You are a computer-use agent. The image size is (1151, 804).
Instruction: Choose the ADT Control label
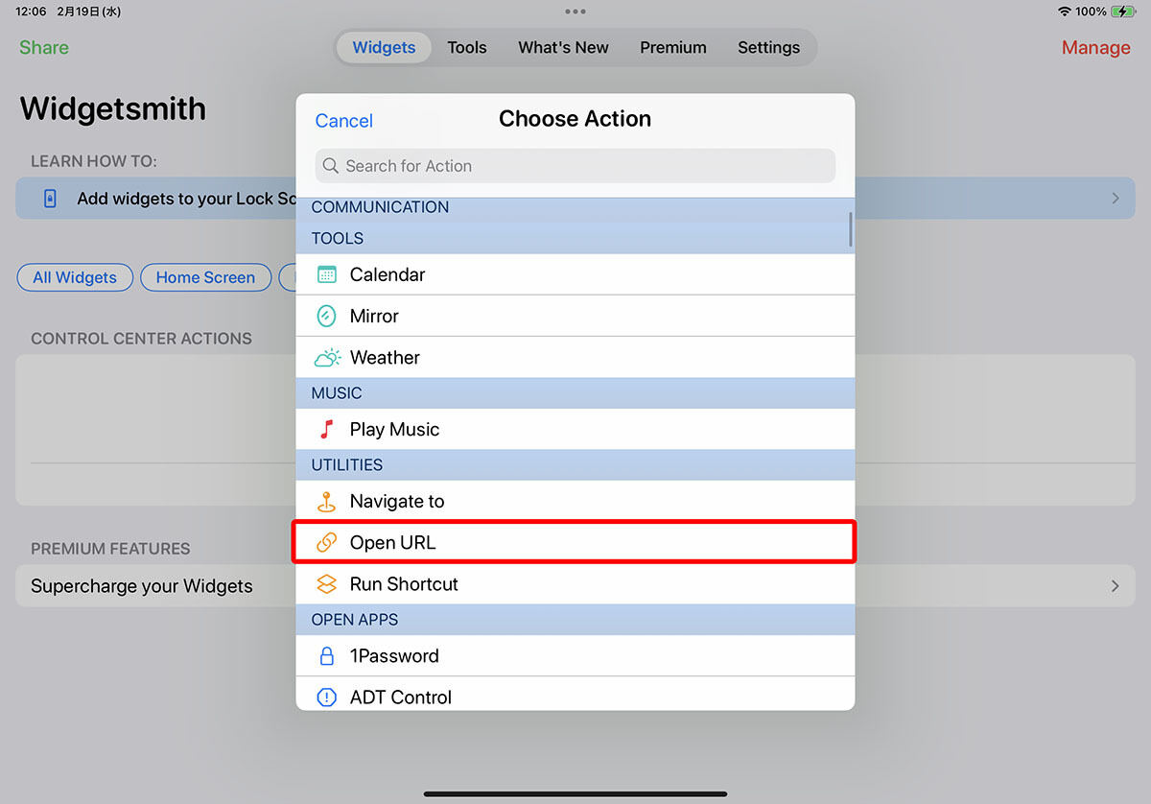[x=401, y=698]
